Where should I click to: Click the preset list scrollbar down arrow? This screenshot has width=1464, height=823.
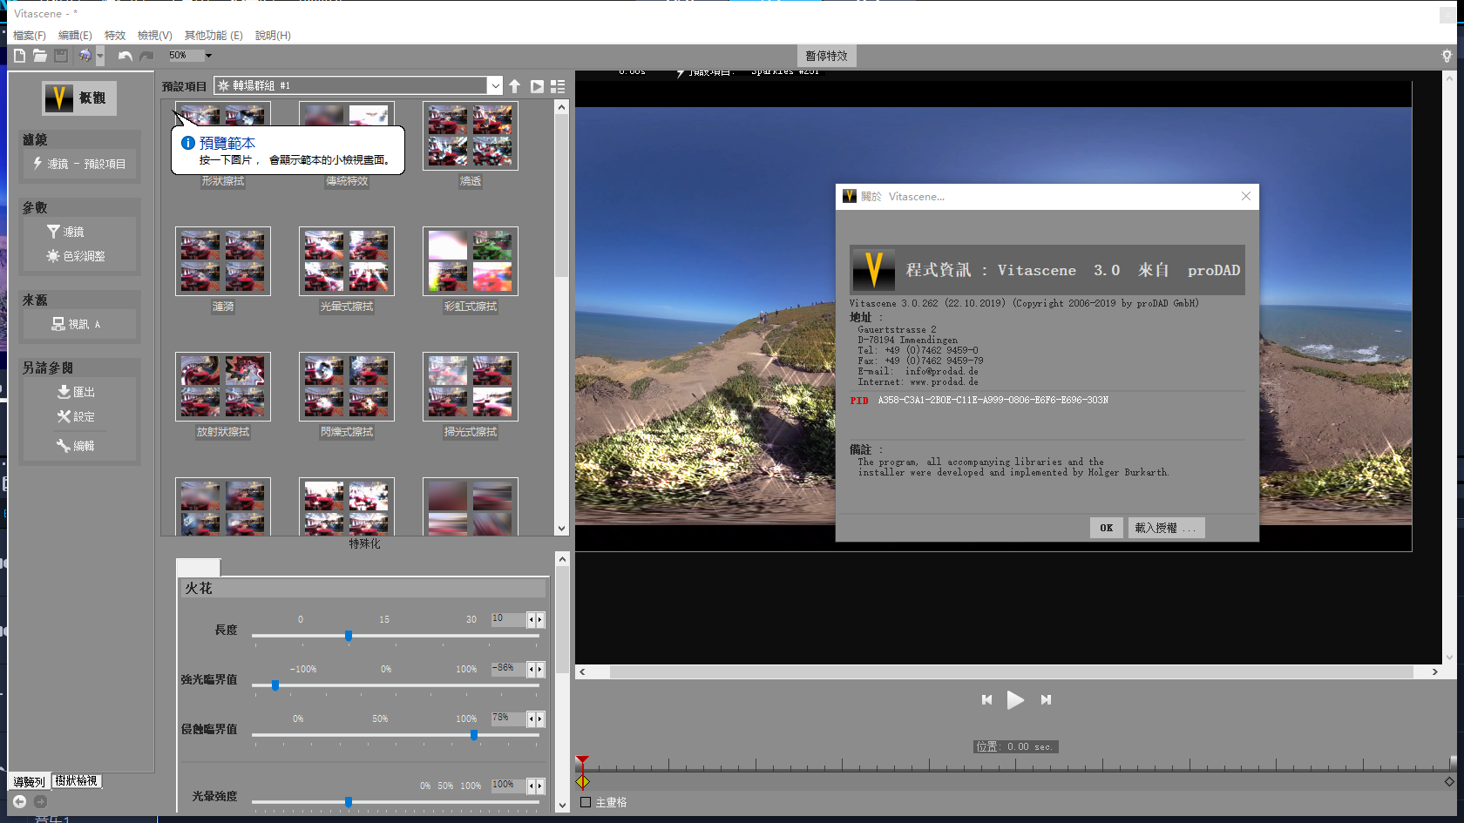(x=561, y=528)
